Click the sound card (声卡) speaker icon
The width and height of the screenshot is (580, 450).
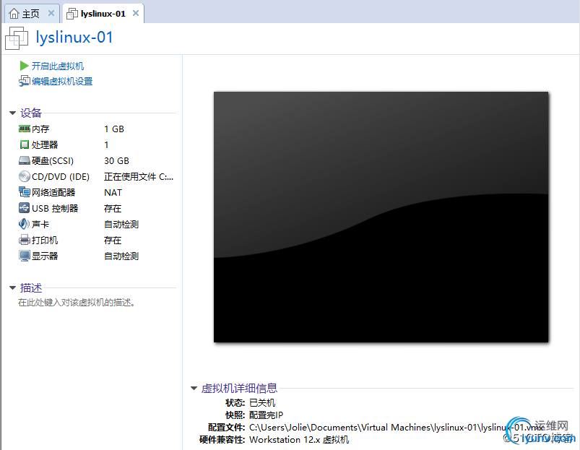coord(25,224)
